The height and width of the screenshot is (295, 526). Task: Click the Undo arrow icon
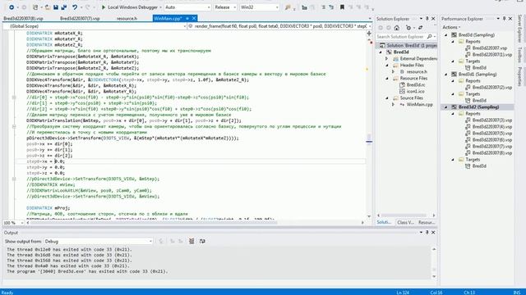[75, 7]
